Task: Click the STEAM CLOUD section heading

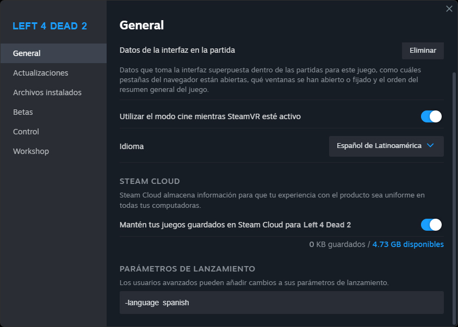Action: (150, 181)
